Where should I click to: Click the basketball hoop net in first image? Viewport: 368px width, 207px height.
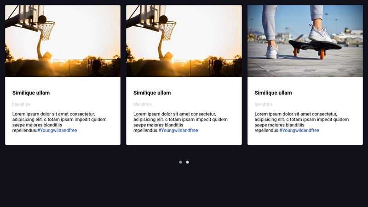46,30
